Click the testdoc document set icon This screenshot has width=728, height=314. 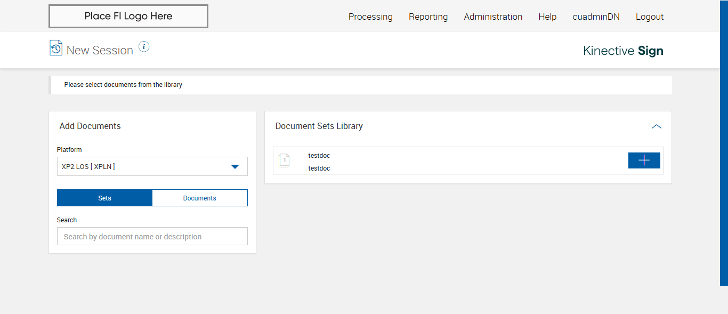[x=284, y=160]
